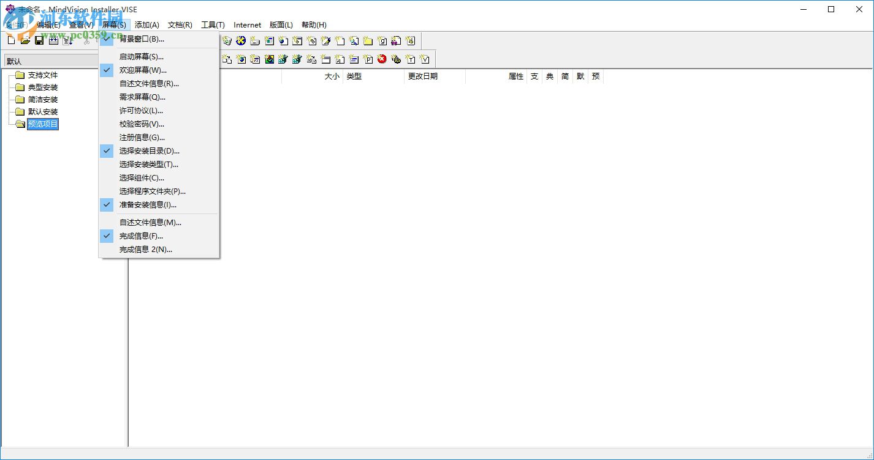Click the 类型 column header

tap(374, 76)
